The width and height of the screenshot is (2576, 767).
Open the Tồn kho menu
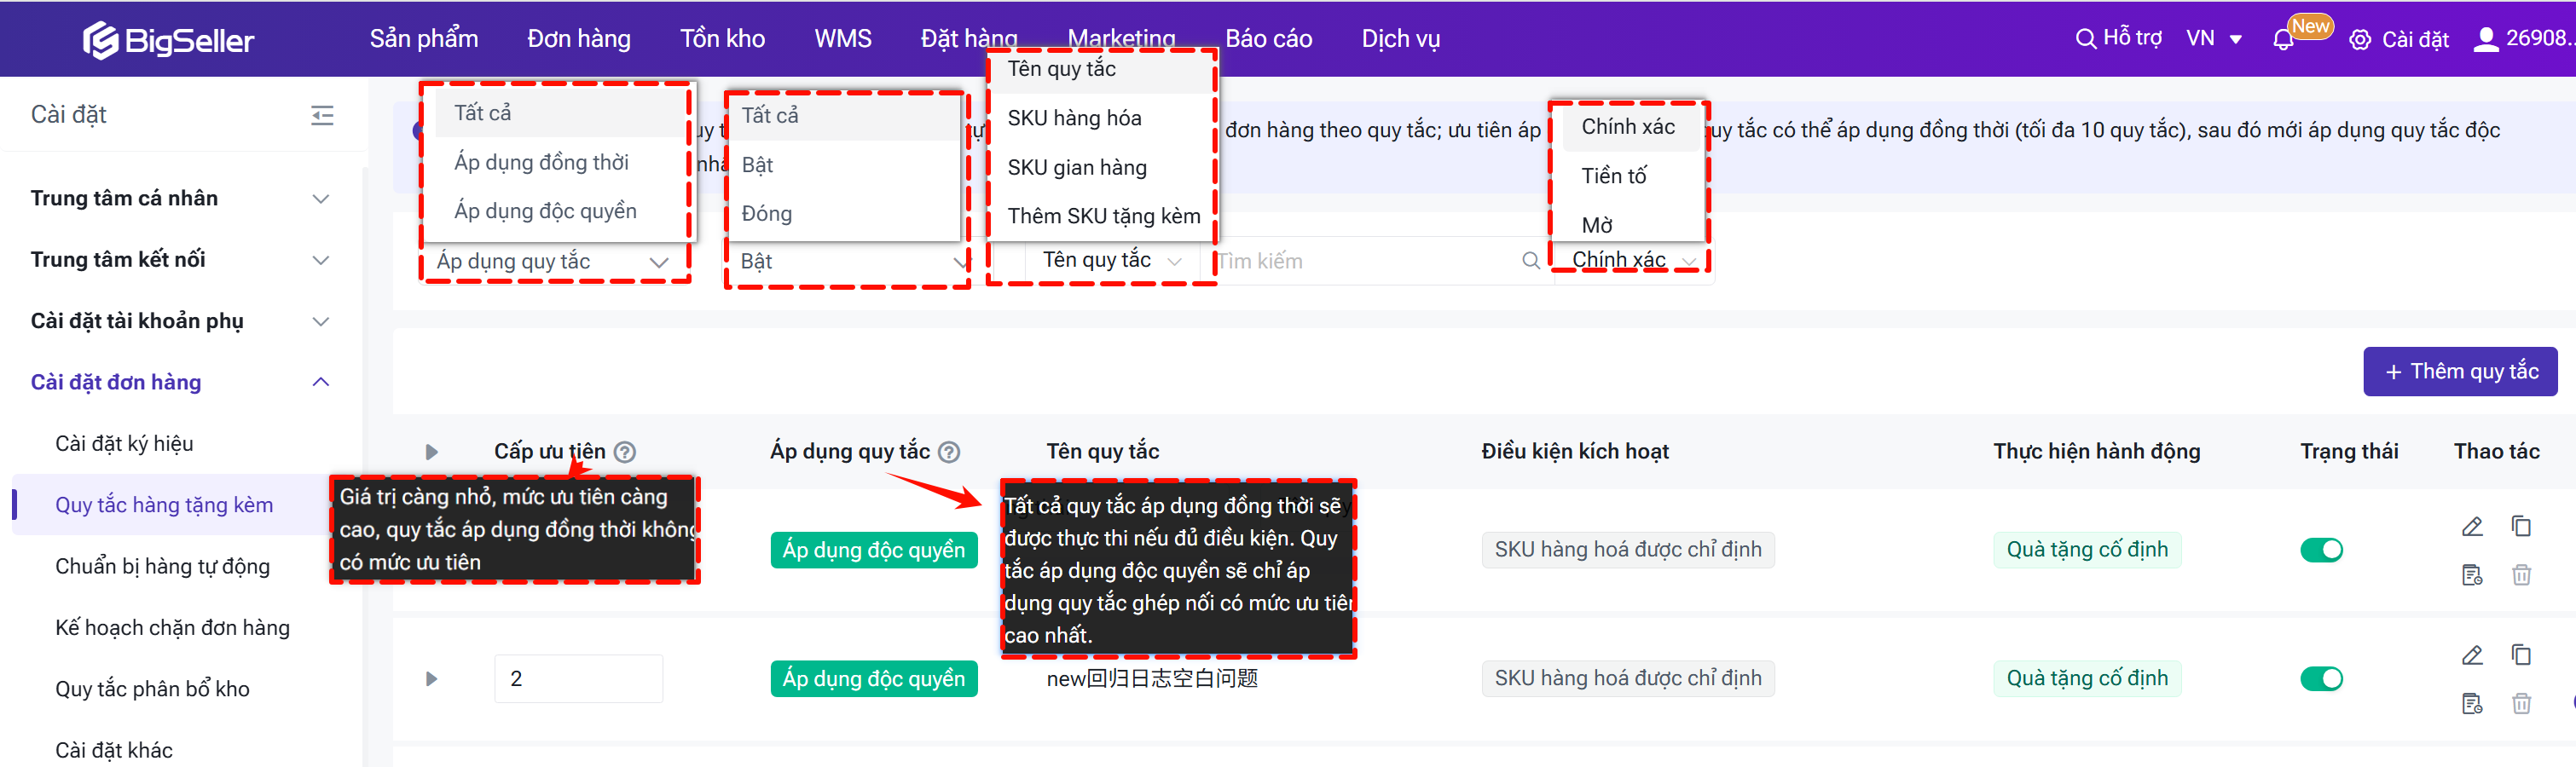coord(722,39)
